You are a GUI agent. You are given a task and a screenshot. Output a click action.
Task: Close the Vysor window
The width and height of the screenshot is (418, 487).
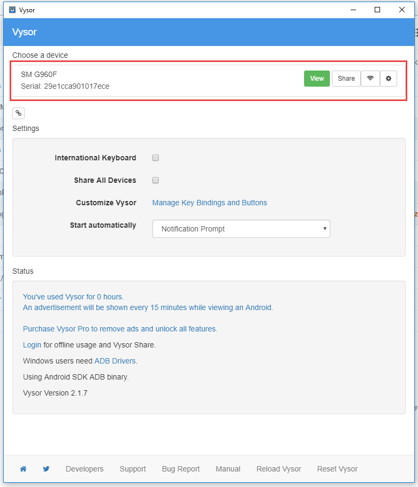[402, 10]
